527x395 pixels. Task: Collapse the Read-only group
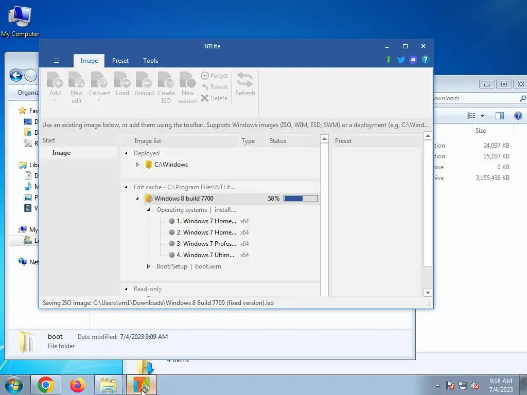(126, 289)
